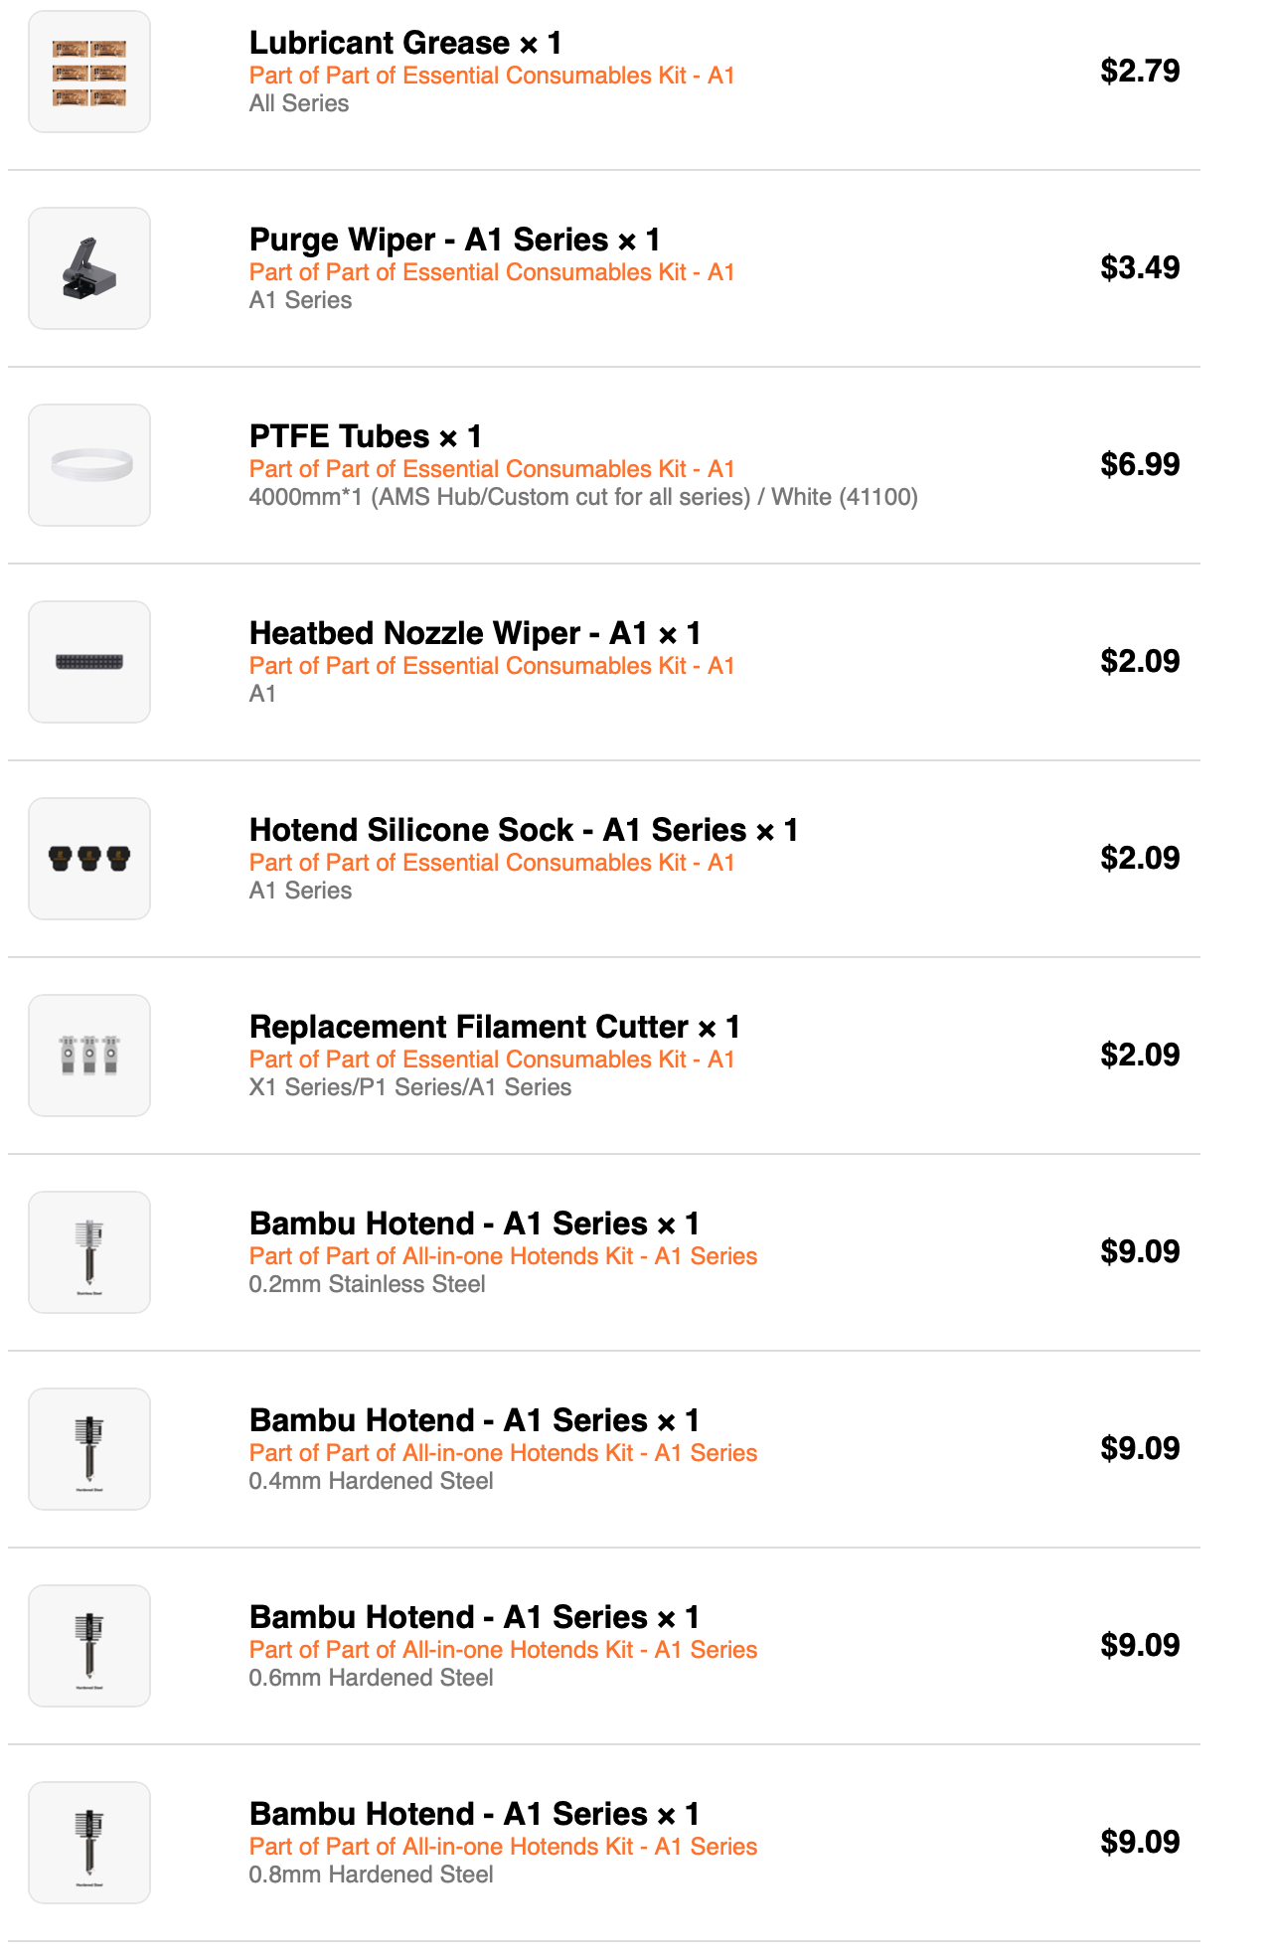Follow the Essential Consumables Kit link under Lubricant Grease

pos(491,76)
